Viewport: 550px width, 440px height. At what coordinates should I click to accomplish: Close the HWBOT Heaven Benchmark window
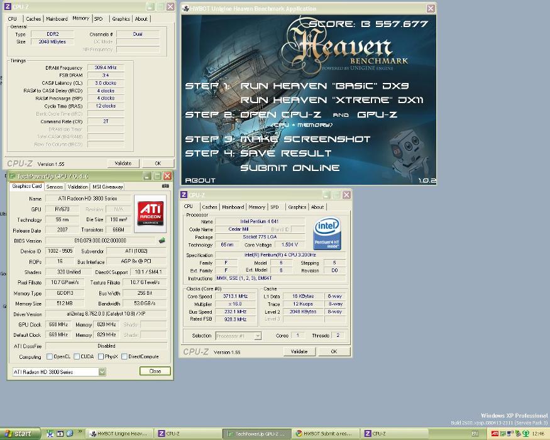(431, 8)
